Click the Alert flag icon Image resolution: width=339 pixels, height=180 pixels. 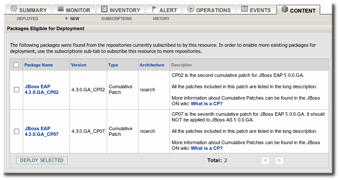click(155, 9)
